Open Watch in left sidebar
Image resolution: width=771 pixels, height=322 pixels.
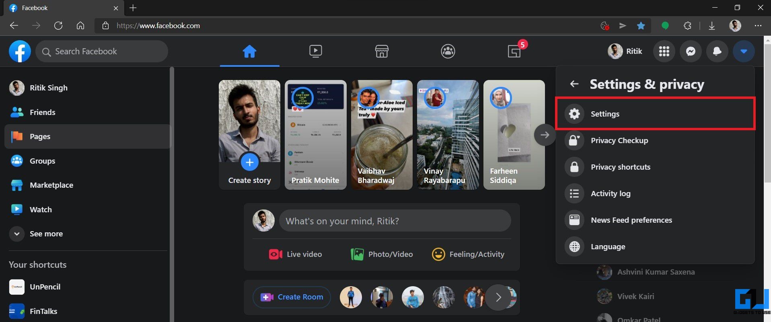click(x=88, y=209)
